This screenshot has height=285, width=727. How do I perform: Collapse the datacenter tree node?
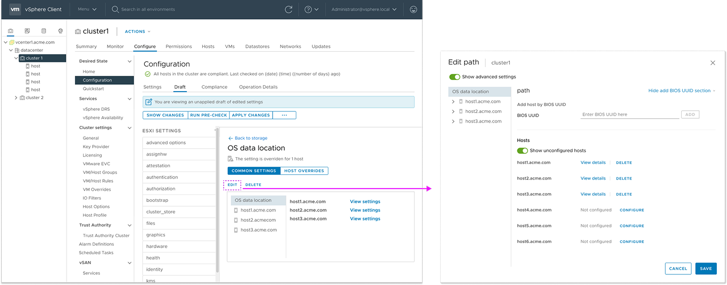coord(11,50)
